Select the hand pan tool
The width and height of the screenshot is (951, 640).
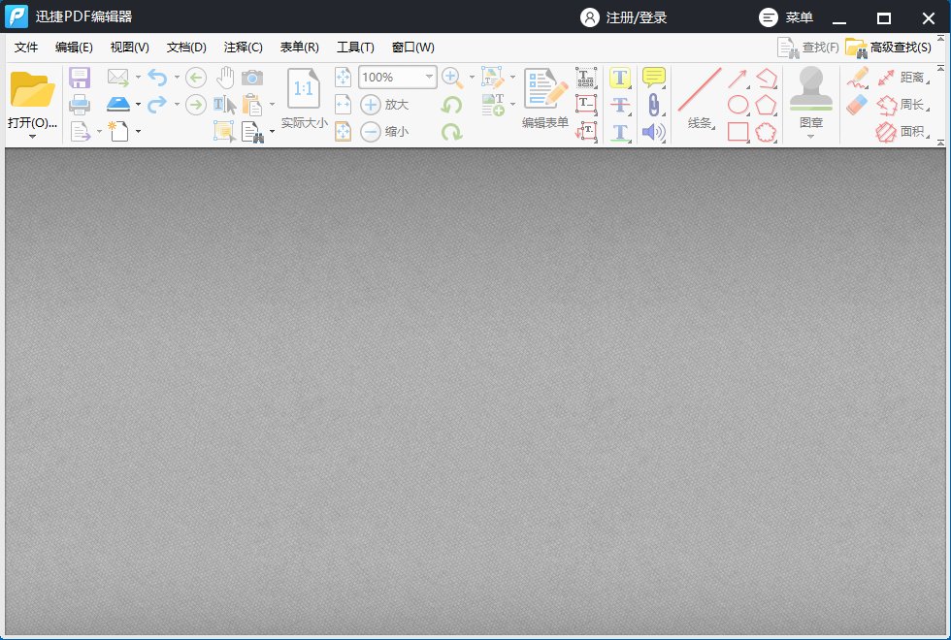tap(226, 76)
